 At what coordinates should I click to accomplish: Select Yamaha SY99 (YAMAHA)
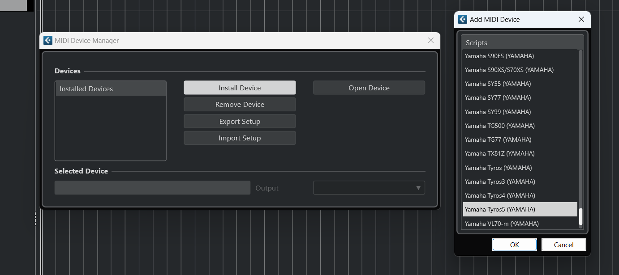[x=520, y=112]
